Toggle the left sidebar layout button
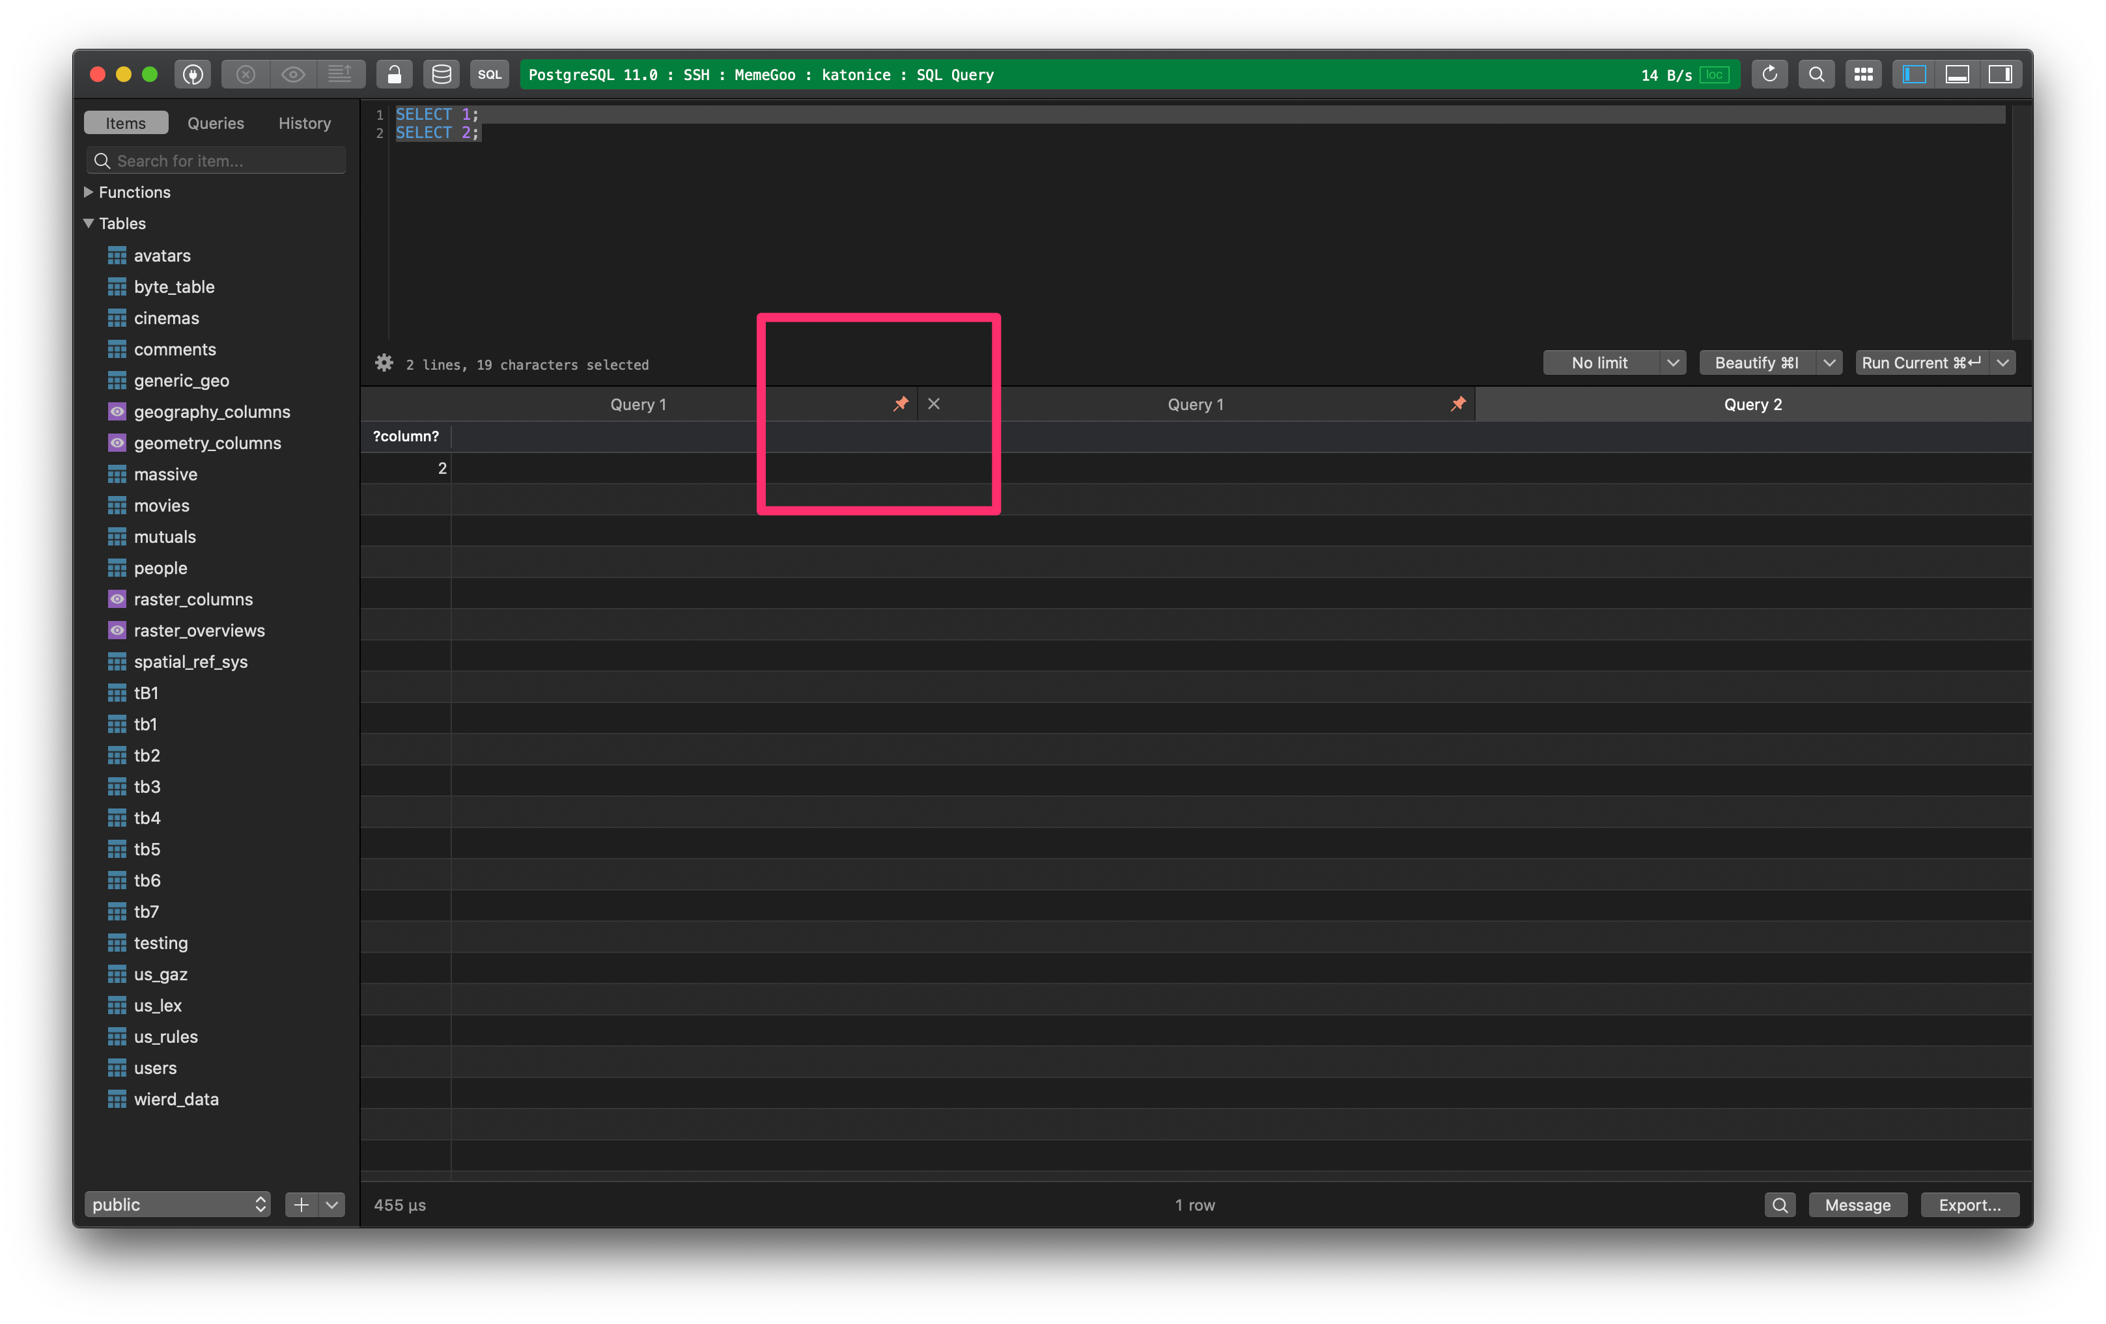The image size is (2106, 1324). (1914, 74)
